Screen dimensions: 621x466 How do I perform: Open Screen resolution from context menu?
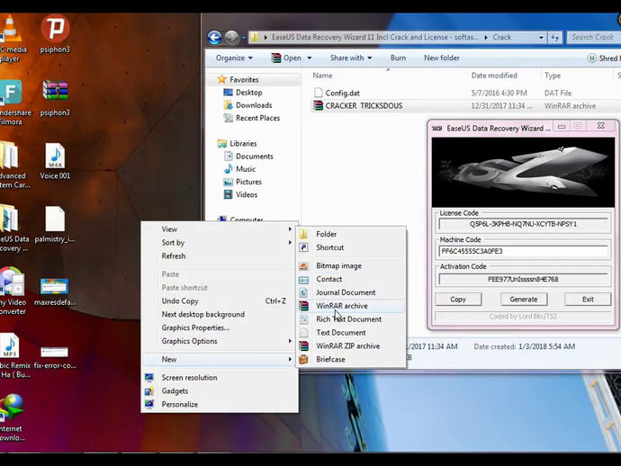pos(220,378)
